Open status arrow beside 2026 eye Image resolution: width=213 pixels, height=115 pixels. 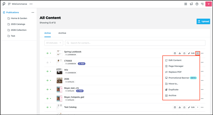tap(51, 81)
